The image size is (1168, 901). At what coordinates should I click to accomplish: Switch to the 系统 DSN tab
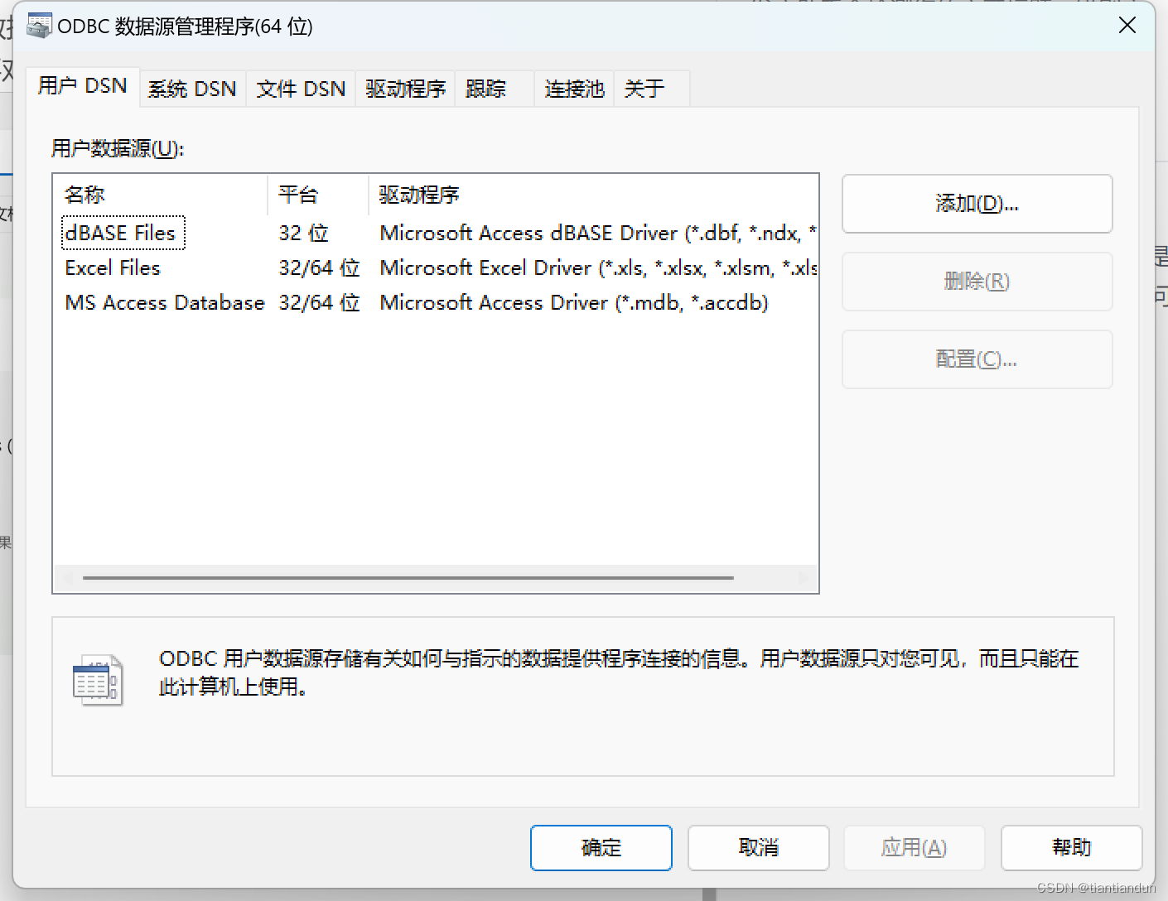tap(192, 88)
